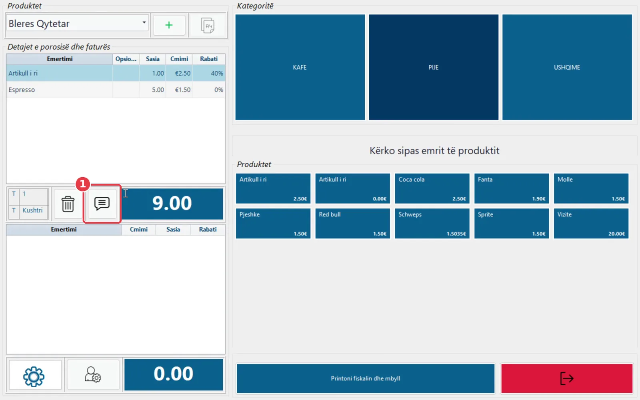Image resolution: width=640 pixels, height=400 pixels.
Task: Select the Artikull i ri order row
Action: tap(116, 73)
